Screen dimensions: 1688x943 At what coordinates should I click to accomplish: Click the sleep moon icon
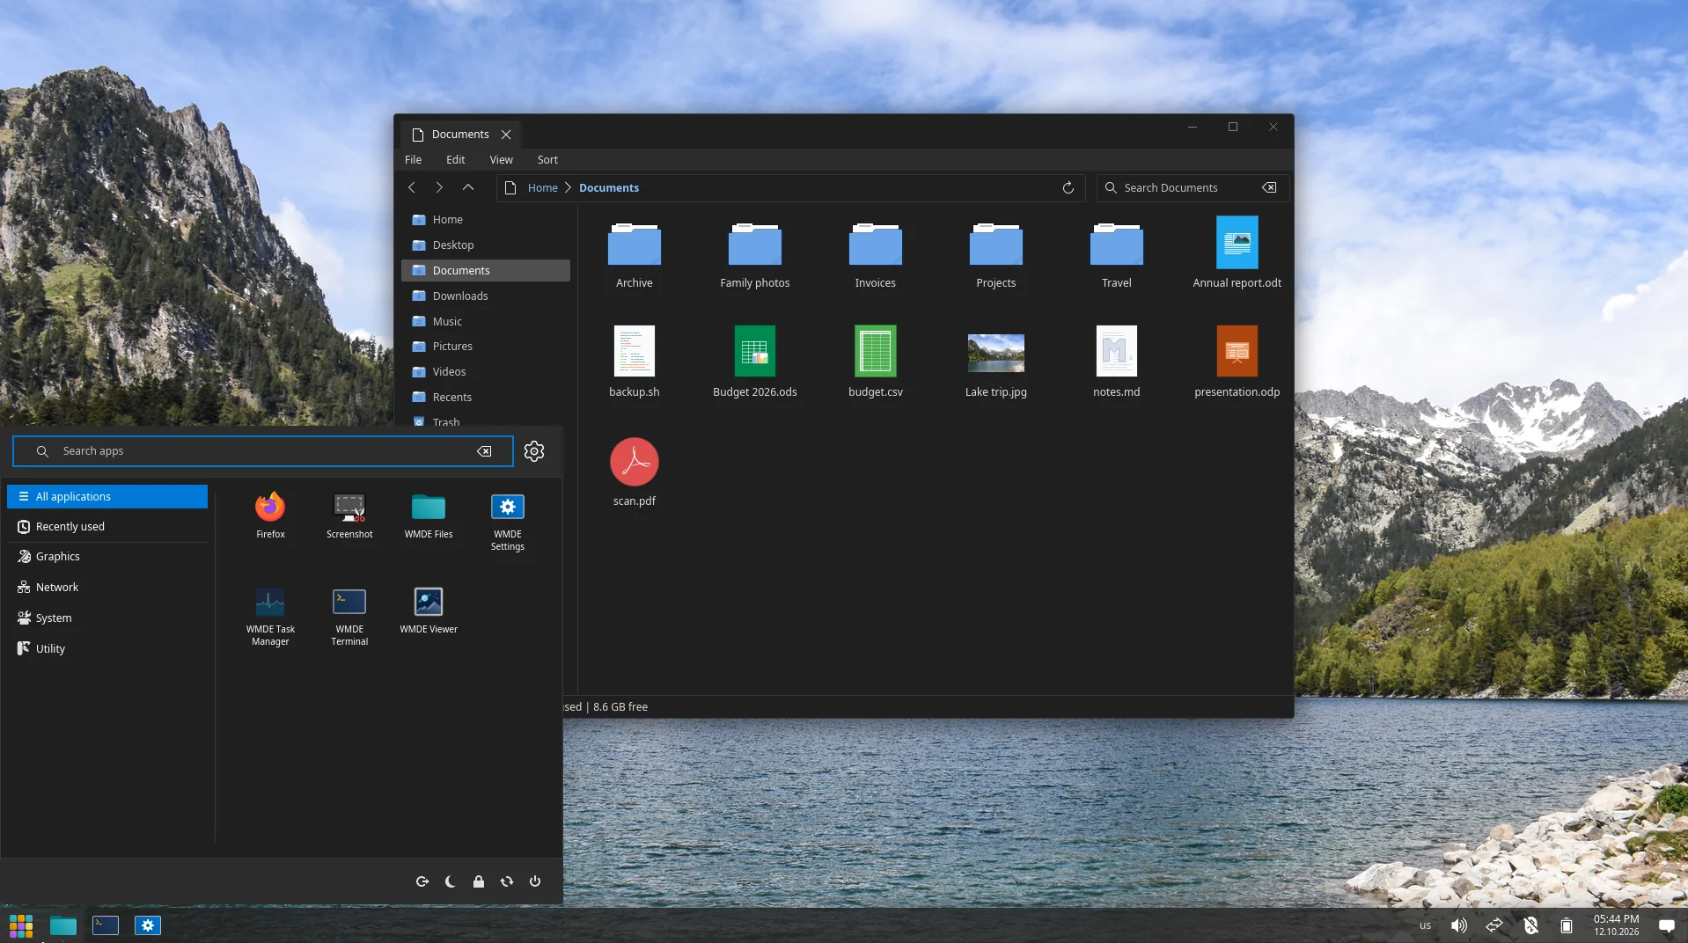(x=451, y=881)
